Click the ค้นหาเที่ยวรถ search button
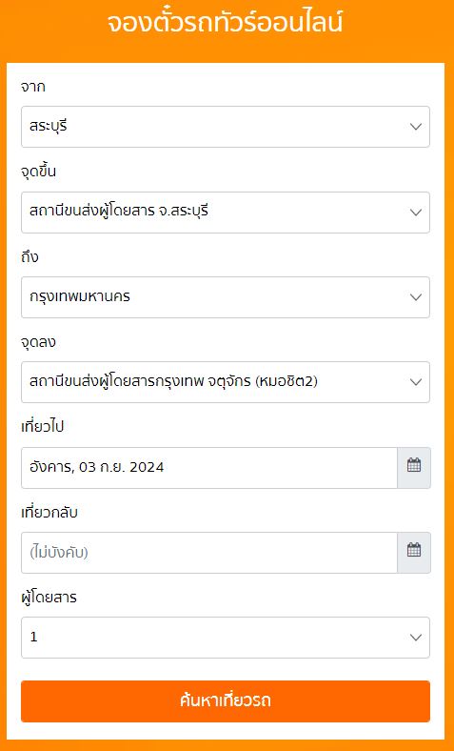This screenshot has width=454, height=751. coord(226,701)
